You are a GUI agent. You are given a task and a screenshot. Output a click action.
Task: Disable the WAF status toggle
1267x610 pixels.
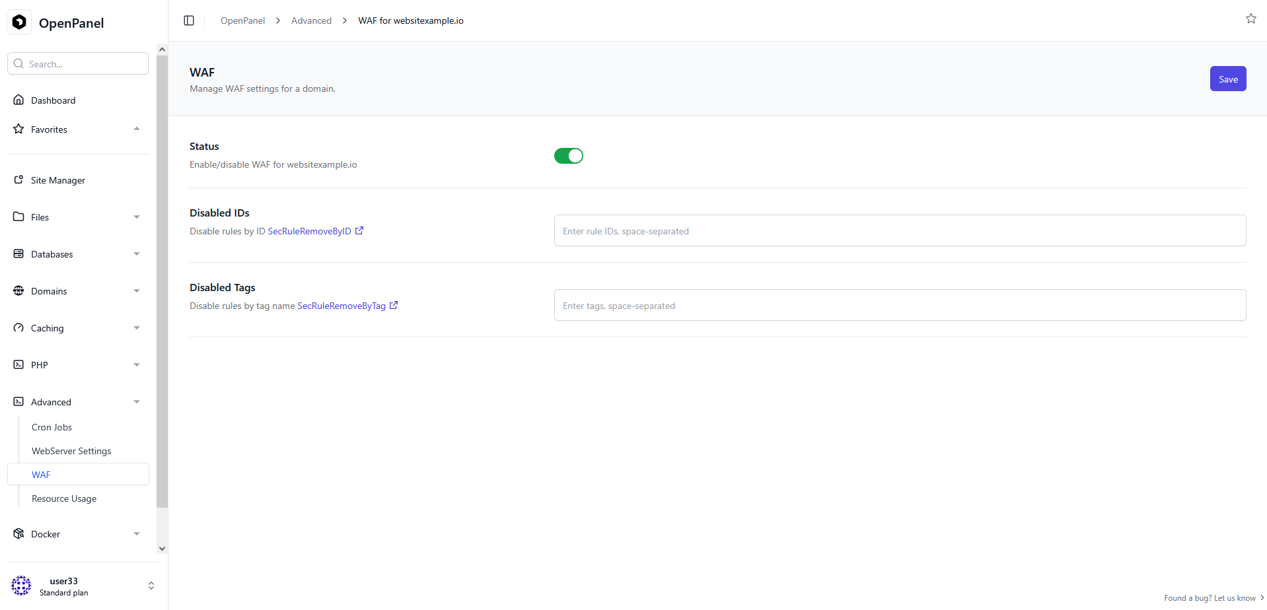pos(568,156)
